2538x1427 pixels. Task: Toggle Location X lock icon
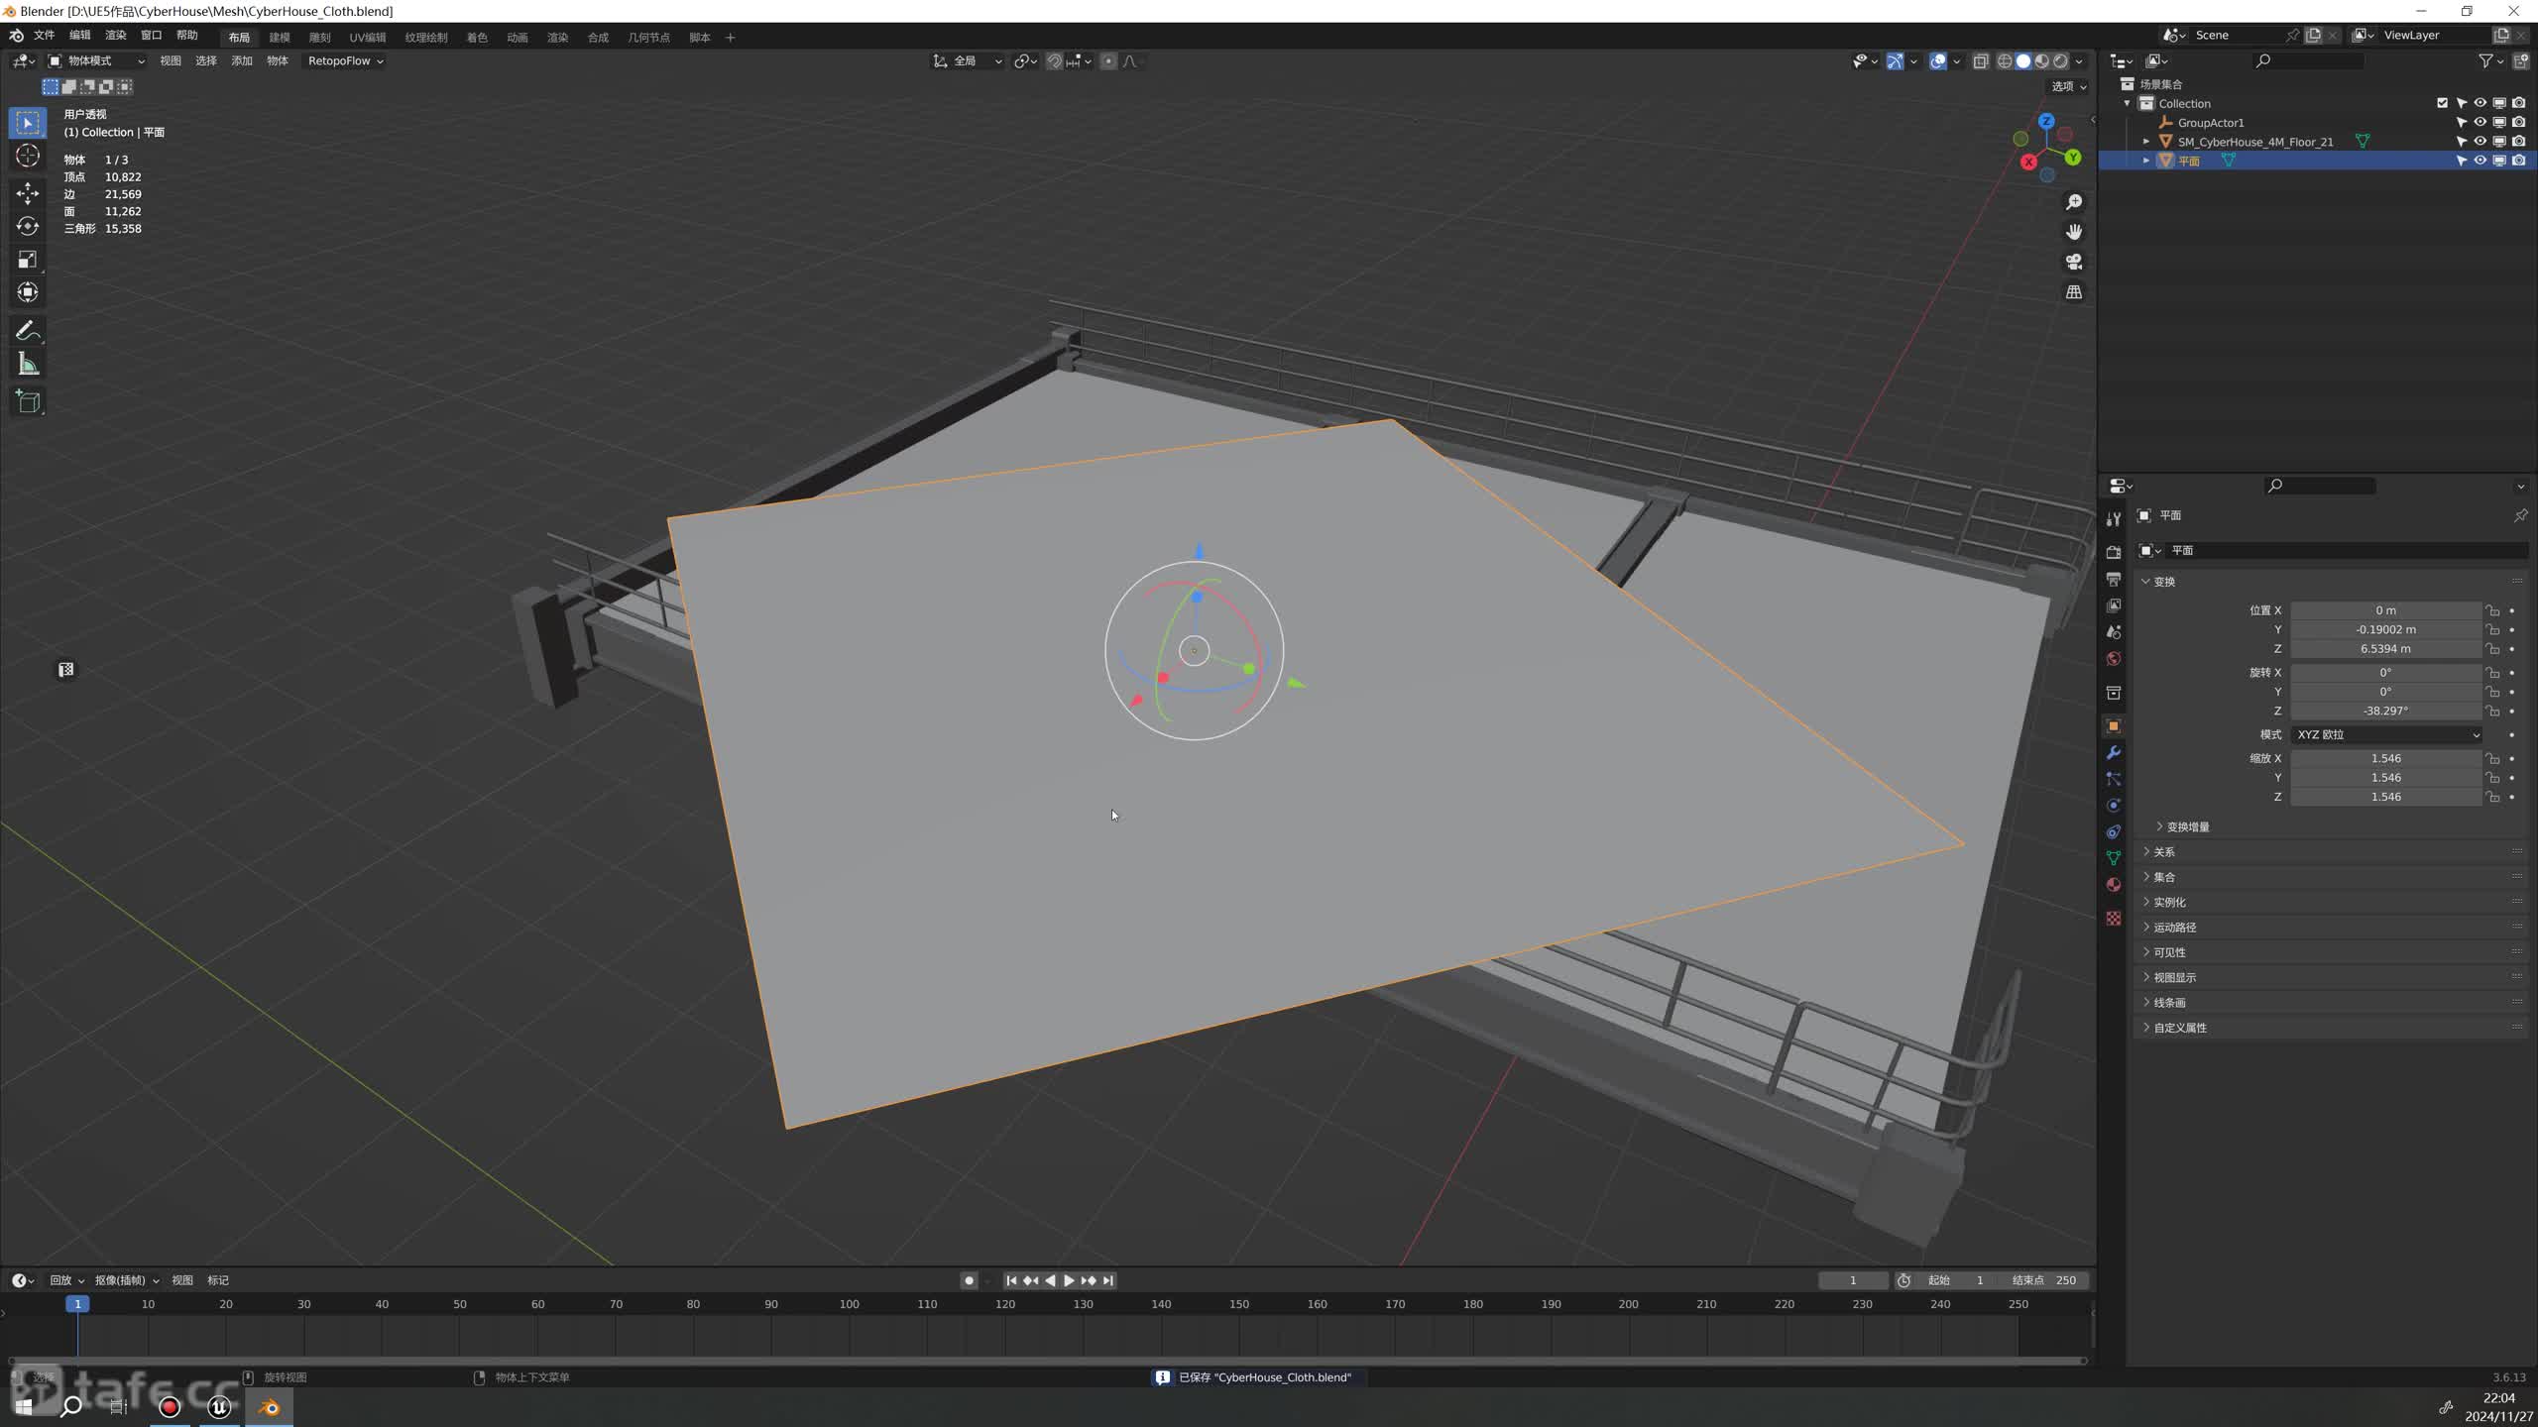pos(2492,610)
